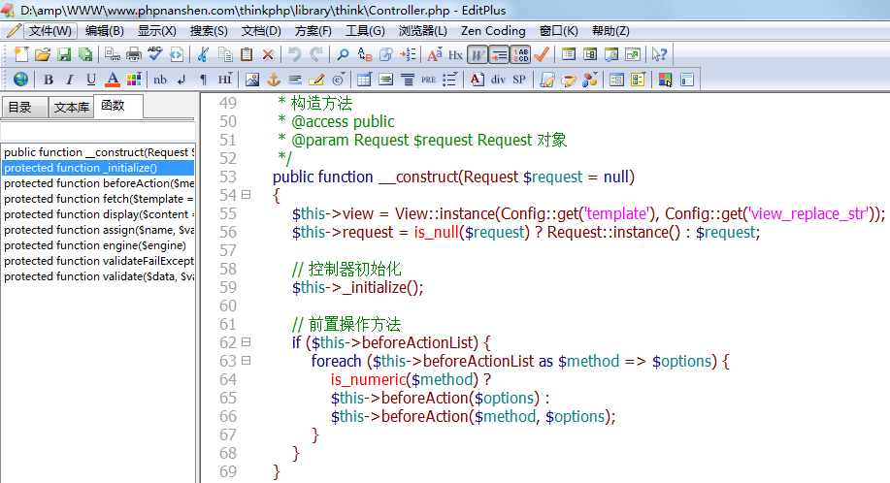The height and width of the screenshot is (483, 890).
Task: Click the Go to Line icon
Action: click(x=408, y=54)
